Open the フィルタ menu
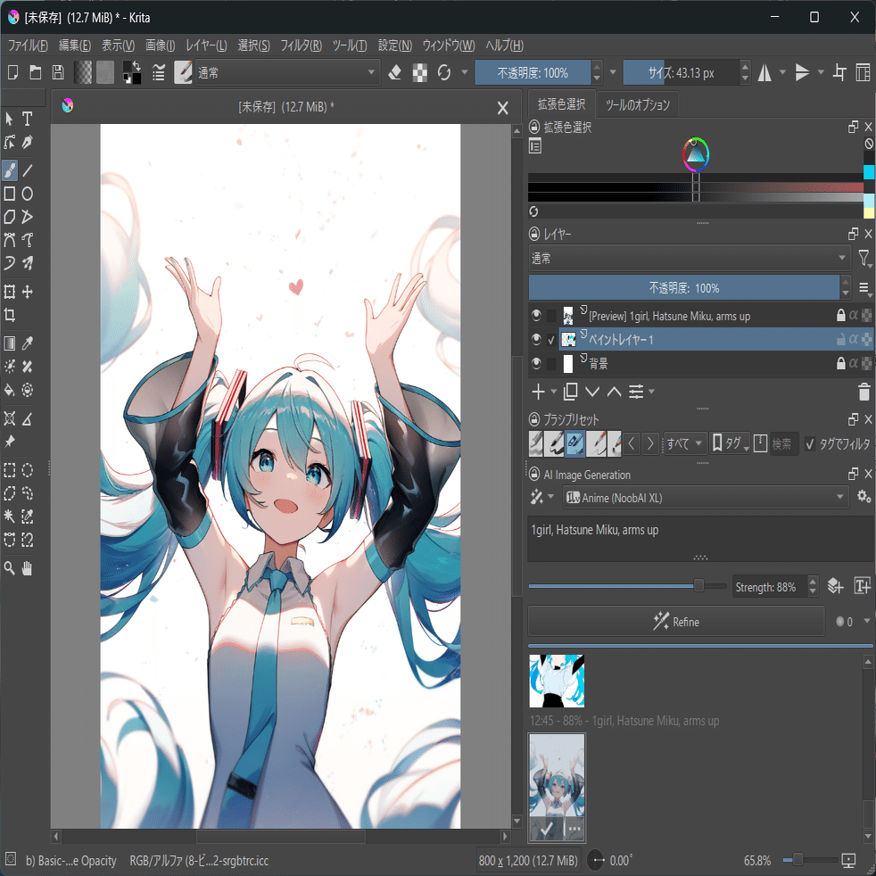Screen dimensions: 876x876 [301, 45]
